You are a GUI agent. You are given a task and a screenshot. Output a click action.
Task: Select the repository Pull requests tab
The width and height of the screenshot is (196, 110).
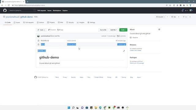click(28, 22)
